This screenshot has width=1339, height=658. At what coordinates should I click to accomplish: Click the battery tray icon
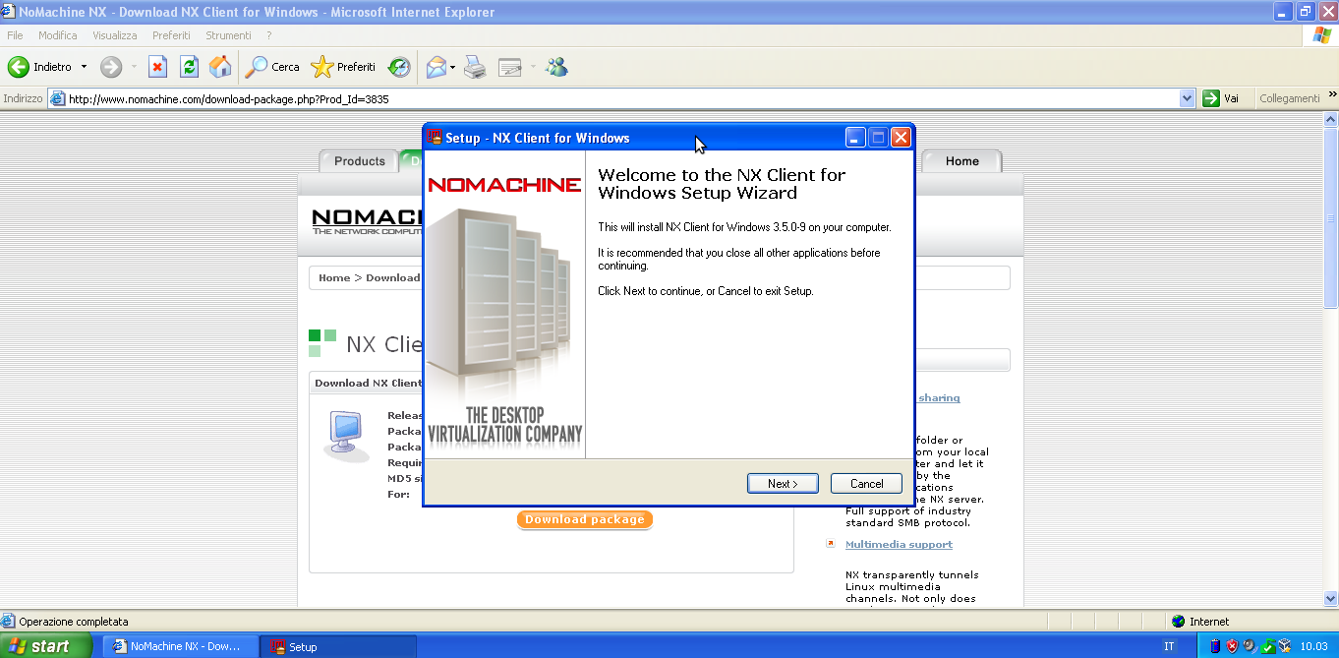pos(1215,646)
